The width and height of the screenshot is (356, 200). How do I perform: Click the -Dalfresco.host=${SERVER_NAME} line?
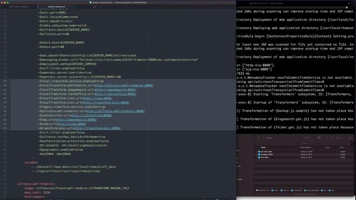[64, 29]
